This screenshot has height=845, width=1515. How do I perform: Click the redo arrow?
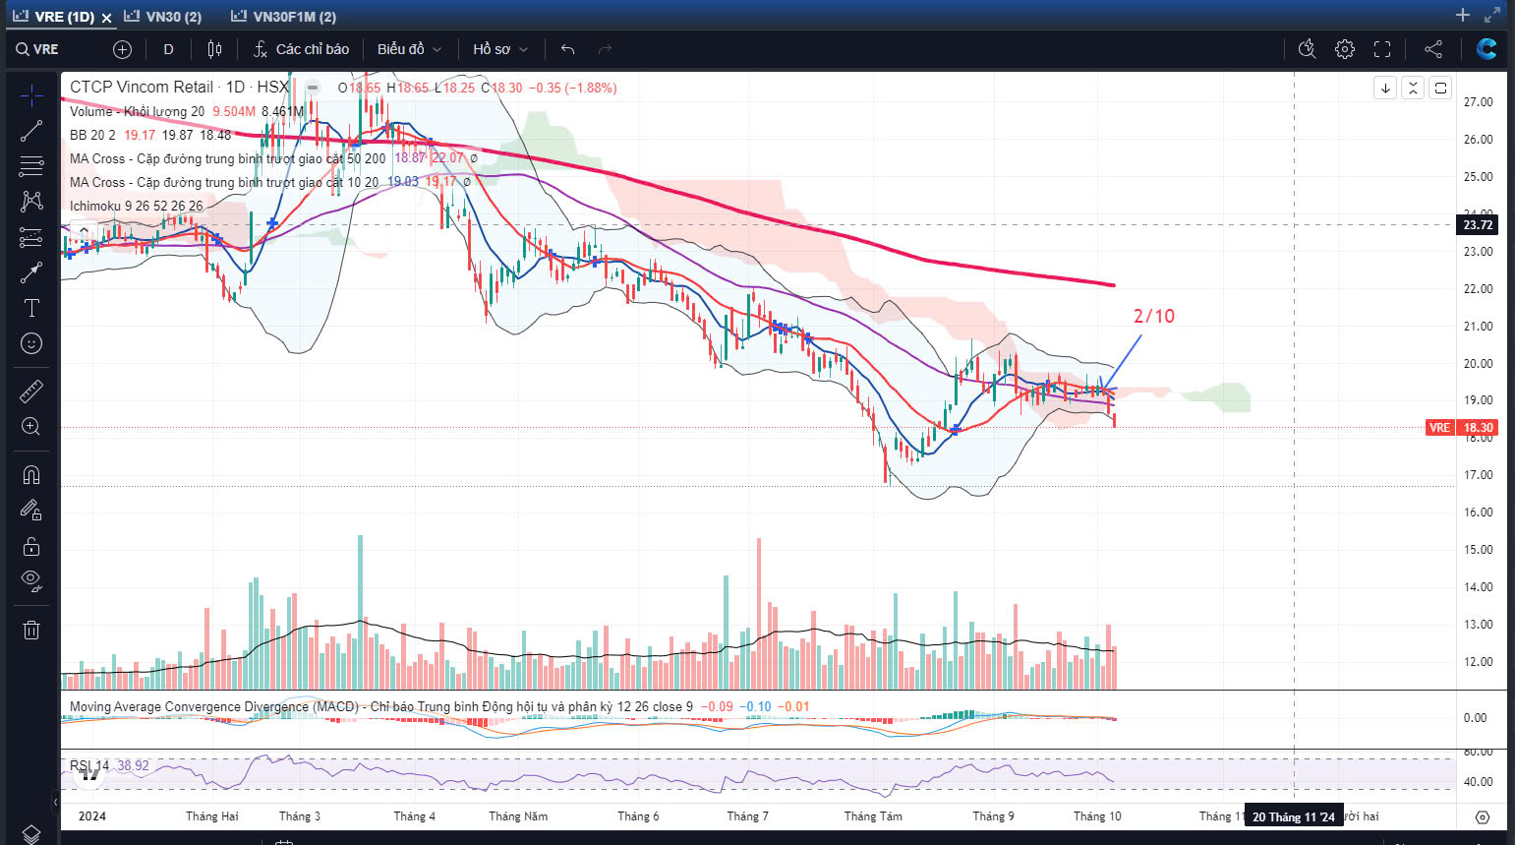pos(605,49)
